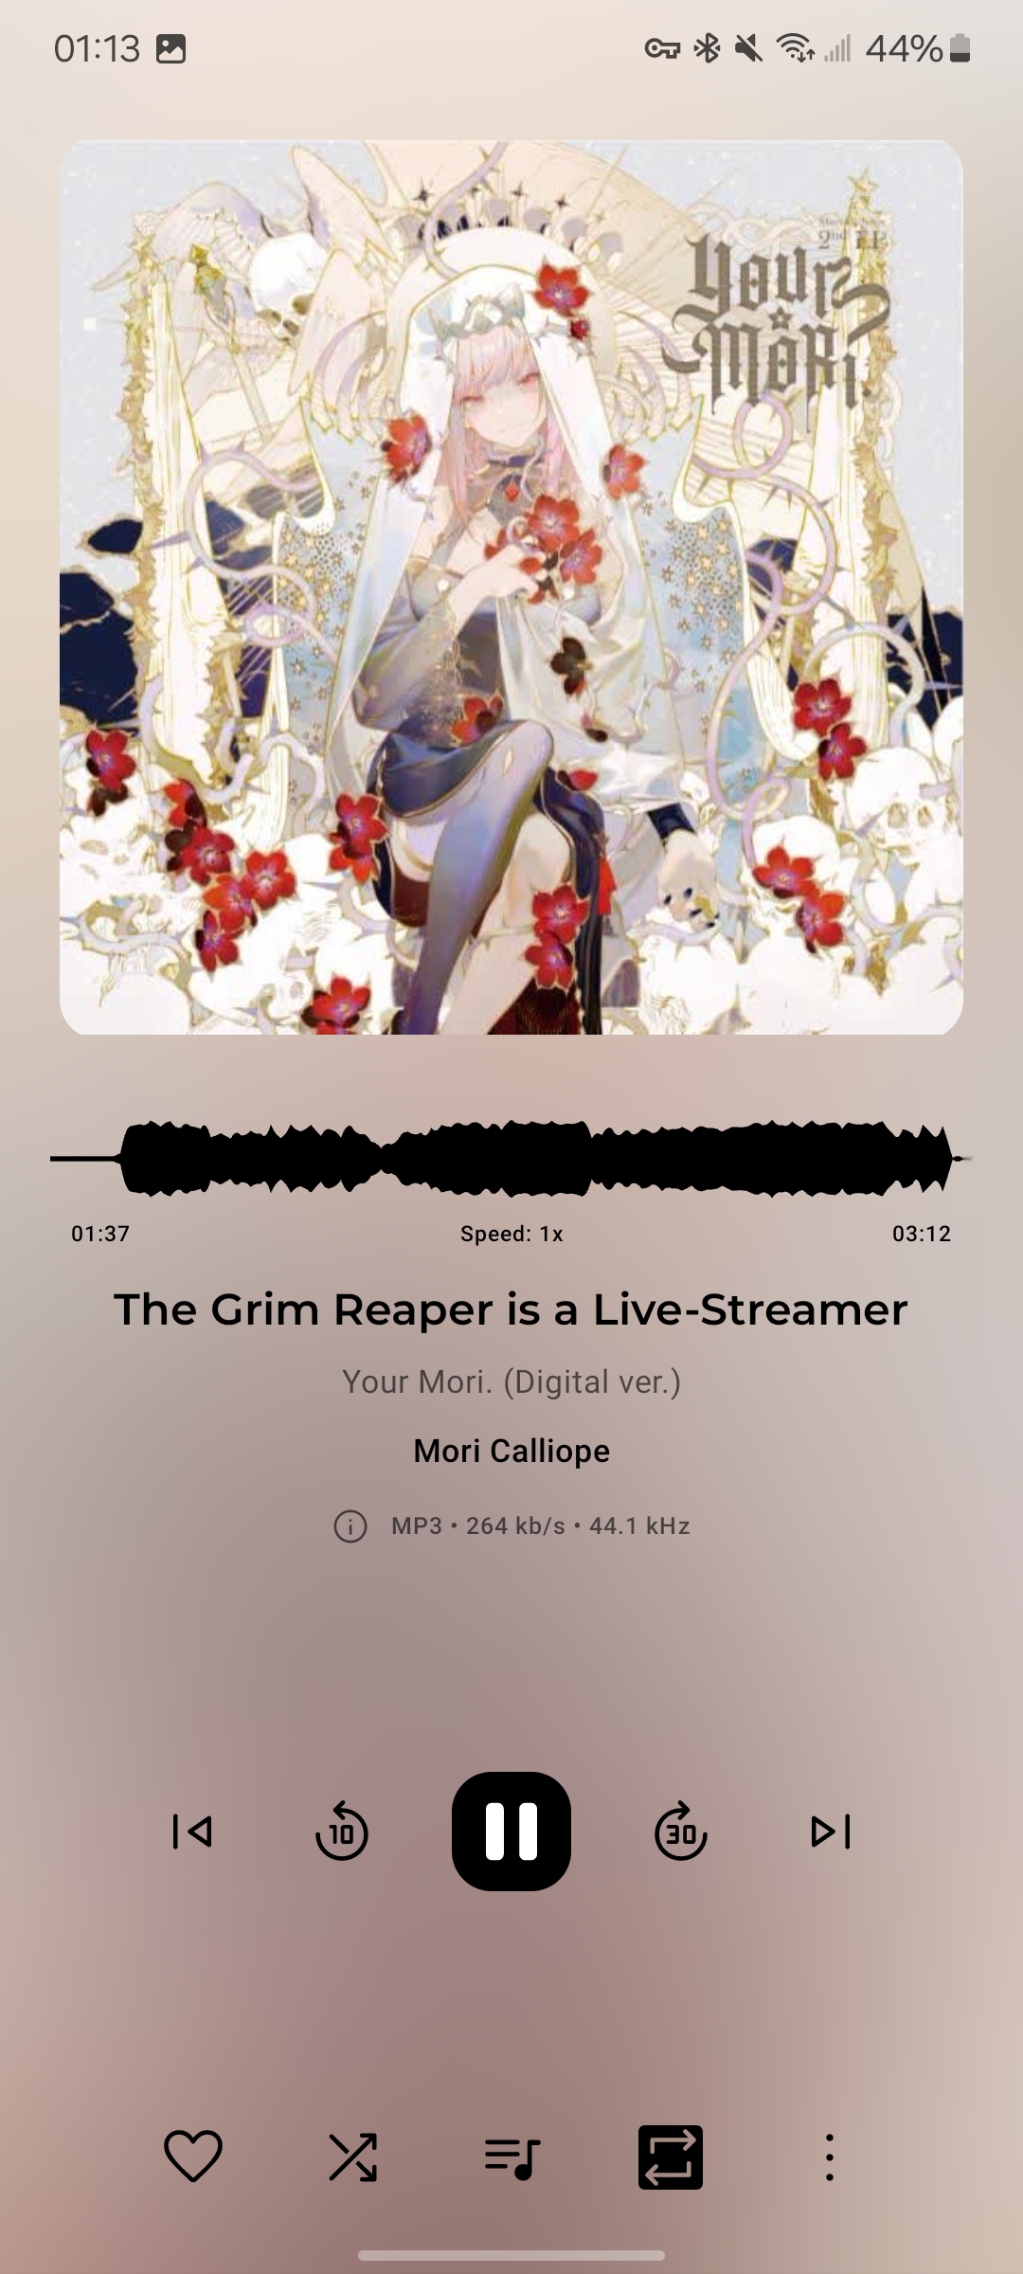Open the playback queue
Image resolution: width=1023 pixels, height=2274 pixels.
(511, 2157)
